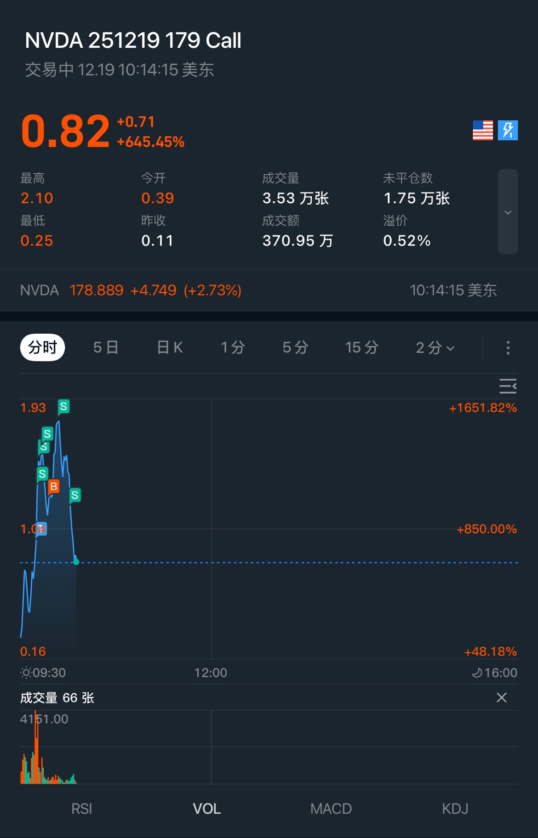538x838 pixels.
Task: Switch indicator to RSI
Action: (82, 809)
